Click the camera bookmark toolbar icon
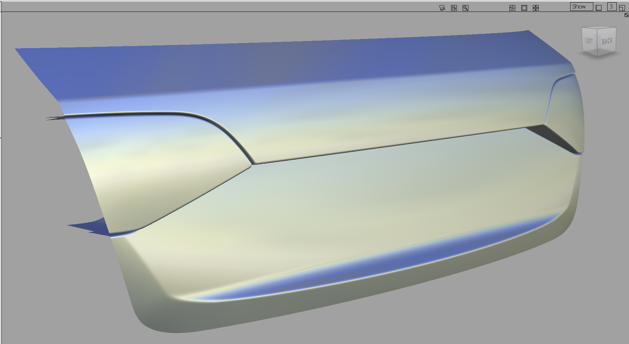Viewport: 629px width, 344px height. point(454,8)
